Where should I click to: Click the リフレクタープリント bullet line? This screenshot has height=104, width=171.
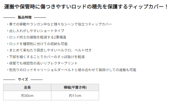point(42,63)
